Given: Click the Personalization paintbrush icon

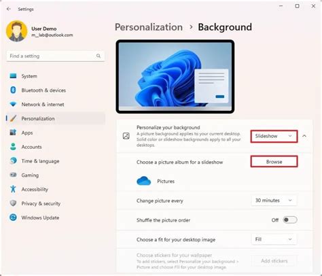Looking at the screenshot, I should tap(13, 118).
